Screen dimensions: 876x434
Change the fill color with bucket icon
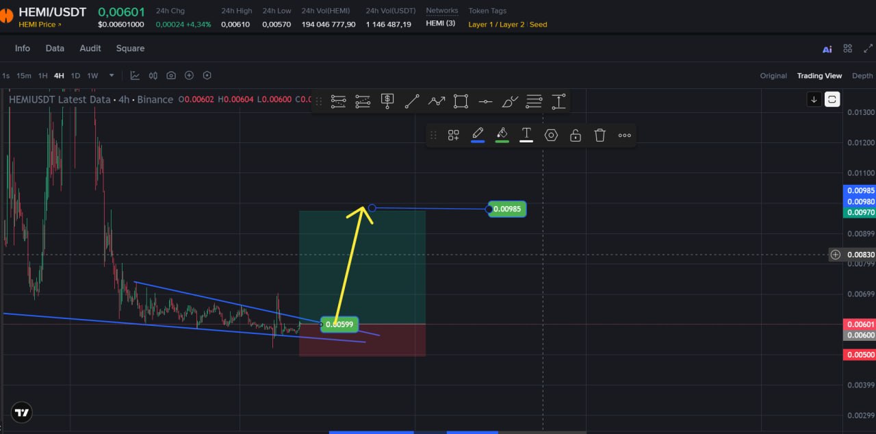pyautogui.click(x=502, y=135)
